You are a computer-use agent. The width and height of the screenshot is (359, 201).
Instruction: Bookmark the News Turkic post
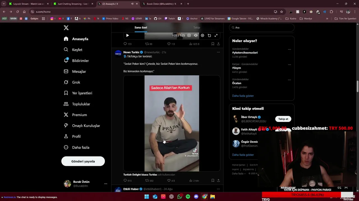click(213, 181)
